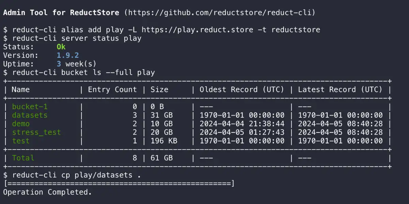The image size is (409, 204).
Task: Click the green Ok status value
Action: coord(61,47)
